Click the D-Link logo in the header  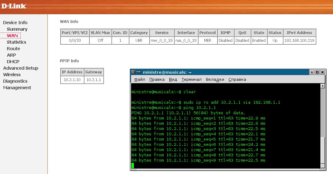click(14, 6)
